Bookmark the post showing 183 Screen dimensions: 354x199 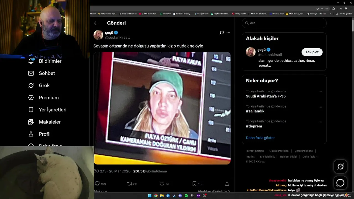tap(194, 184)
